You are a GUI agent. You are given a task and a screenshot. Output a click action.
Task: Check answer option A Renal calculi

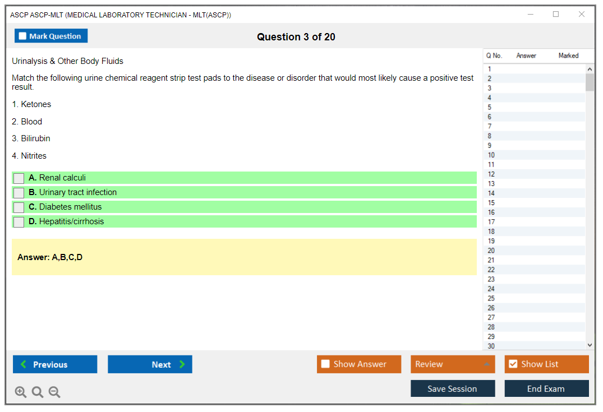pos(19,178)
